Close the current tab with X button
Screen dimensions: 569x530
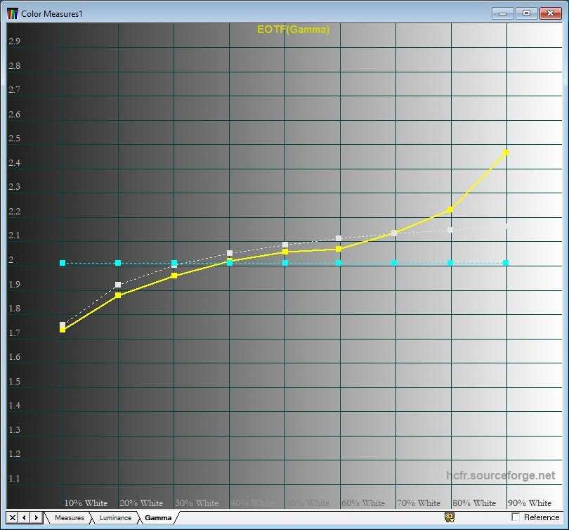tap(12, 518)
